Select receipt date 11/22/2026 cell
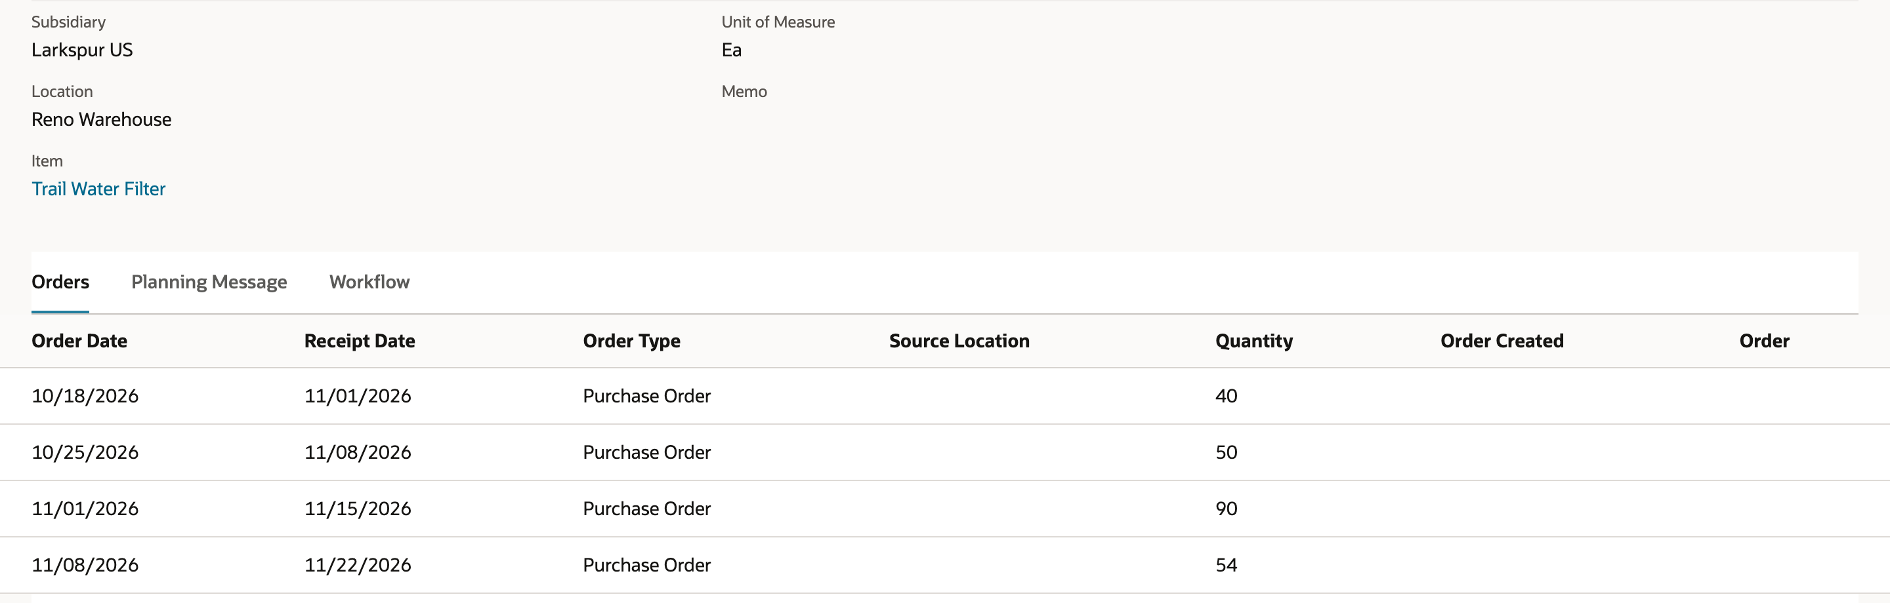 (358, 565)
